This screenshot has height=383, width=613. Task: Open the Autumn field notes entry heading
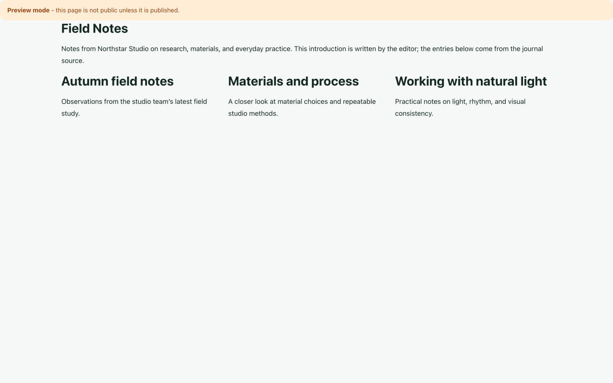coord(117,81)
